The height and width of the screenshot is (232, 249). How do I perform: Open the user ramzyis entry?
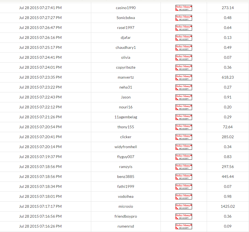(x=126, y=167)
